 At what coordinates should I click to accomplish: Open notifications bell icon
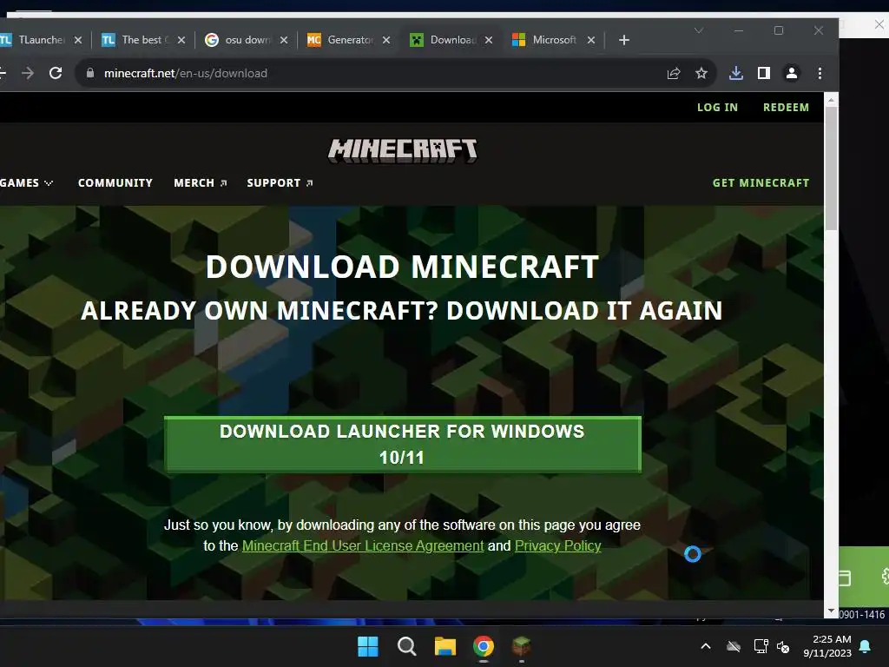tap(866, 646)
